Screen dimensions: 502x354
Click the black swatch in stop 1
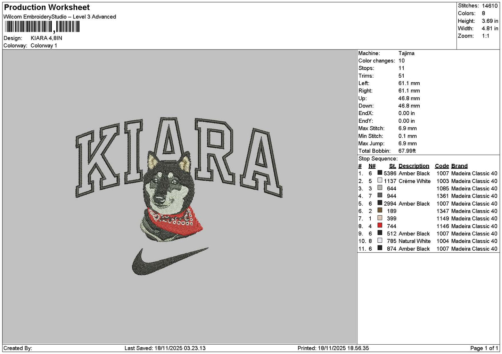point(380,173)
